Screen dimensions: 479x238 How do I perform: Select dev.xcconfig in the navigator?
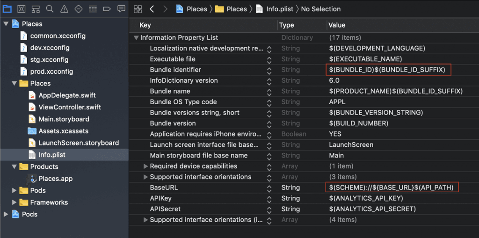[50, 48]
